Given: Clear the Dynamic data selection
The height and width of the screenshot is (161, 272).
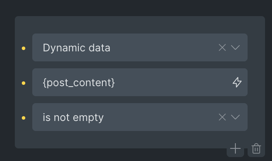Looking at the screenshot, I should (222, 47).
